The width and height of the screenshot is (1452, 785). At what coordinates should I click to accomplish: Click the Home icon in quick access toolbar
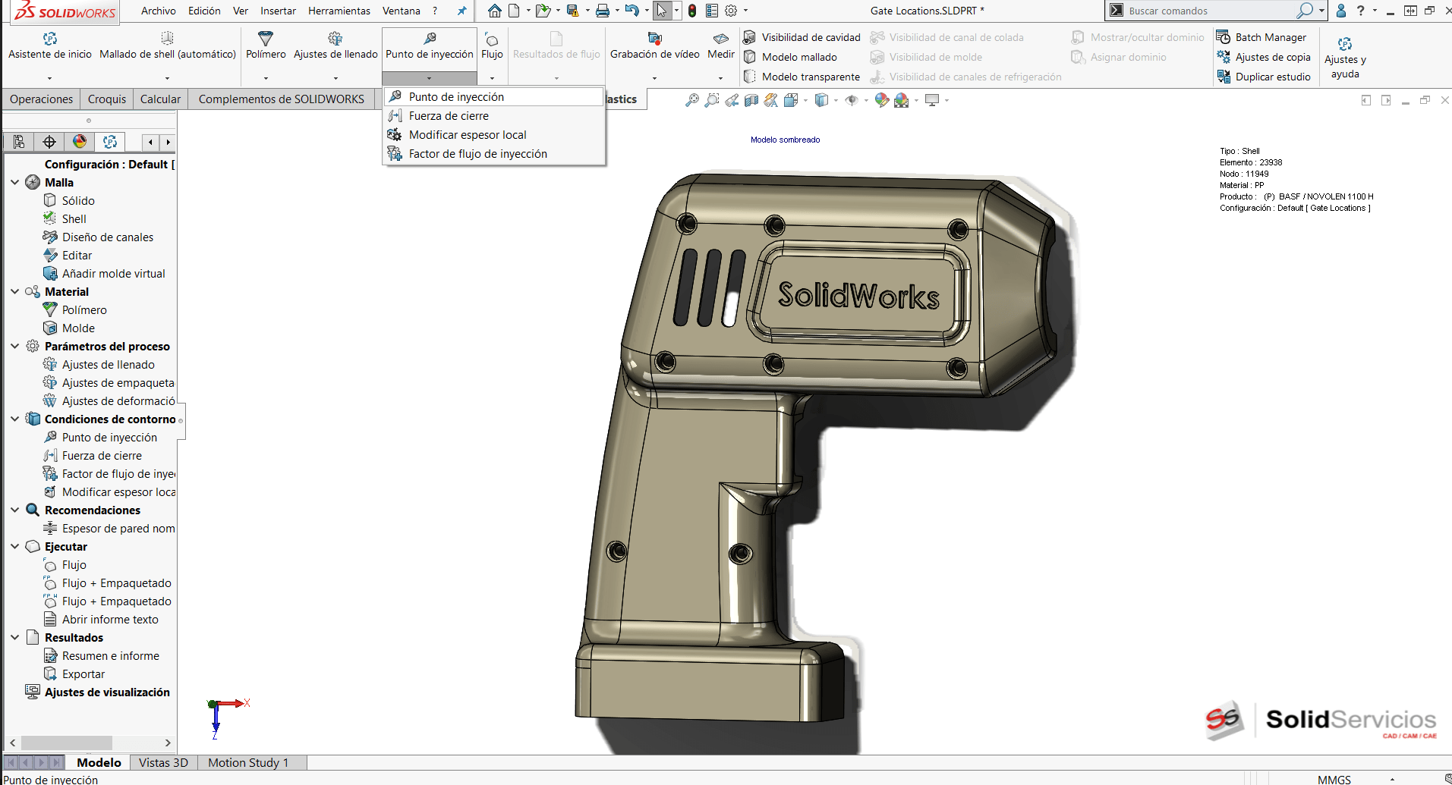coord(494,11)
